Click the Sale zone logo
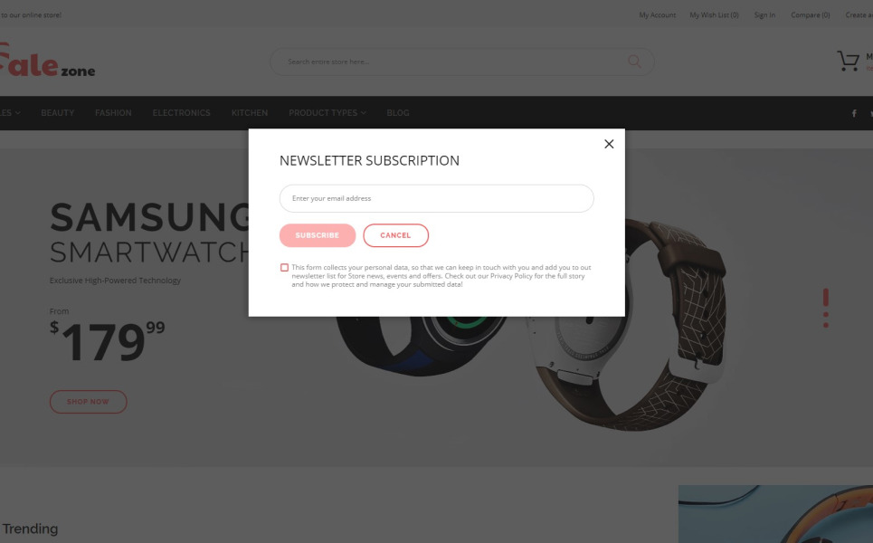This screenshot has height=543, width=873. [47, 60]
